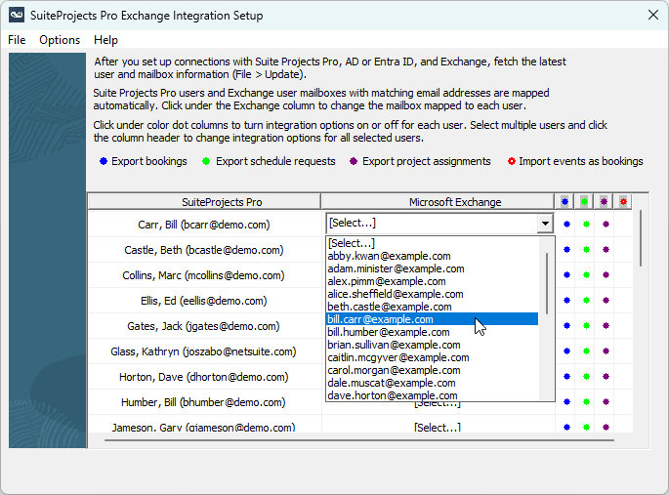Viewport: 669px width, 495px height.
Task: Select the Gates, Jack user row
Action: pos(204,326)
